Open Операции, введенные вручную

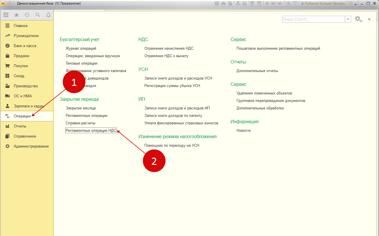(93, 56)
